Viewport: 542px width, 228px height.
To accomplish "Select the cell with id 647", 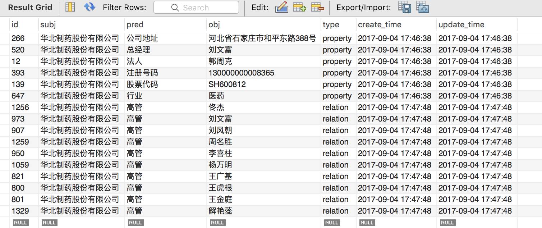I will point(24,96).
